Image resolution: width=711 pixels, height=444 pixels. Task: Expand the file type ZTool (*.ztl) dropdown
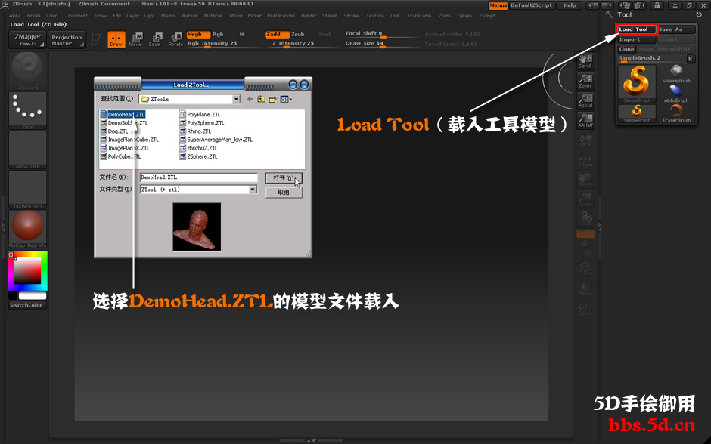[253, 190]
